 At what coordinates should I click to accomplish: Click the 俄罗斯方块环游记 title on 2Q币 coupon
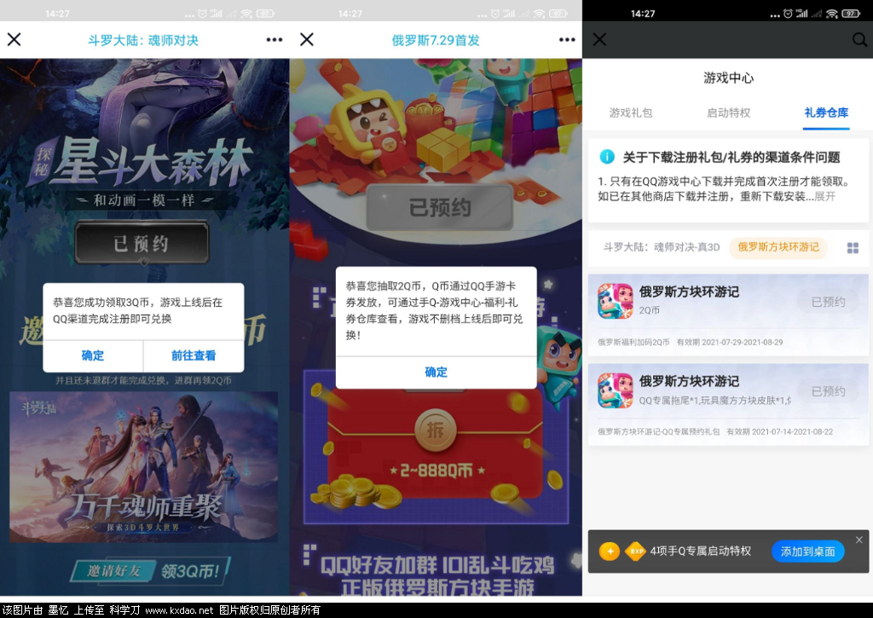tap(689, 292)
